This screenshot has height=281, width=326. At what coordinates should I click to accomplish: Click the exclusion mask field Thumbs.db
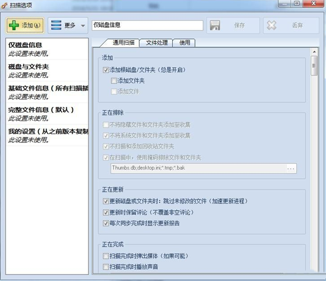(x=199, y=168)
